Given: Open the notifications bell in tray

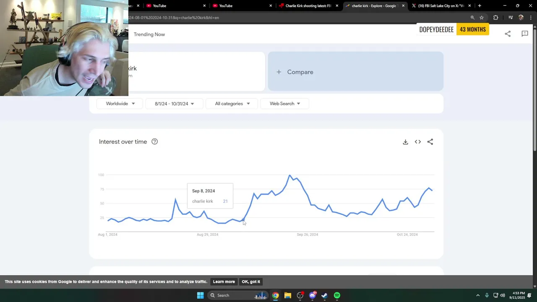Looking at the screenshot, I should 529,295.
